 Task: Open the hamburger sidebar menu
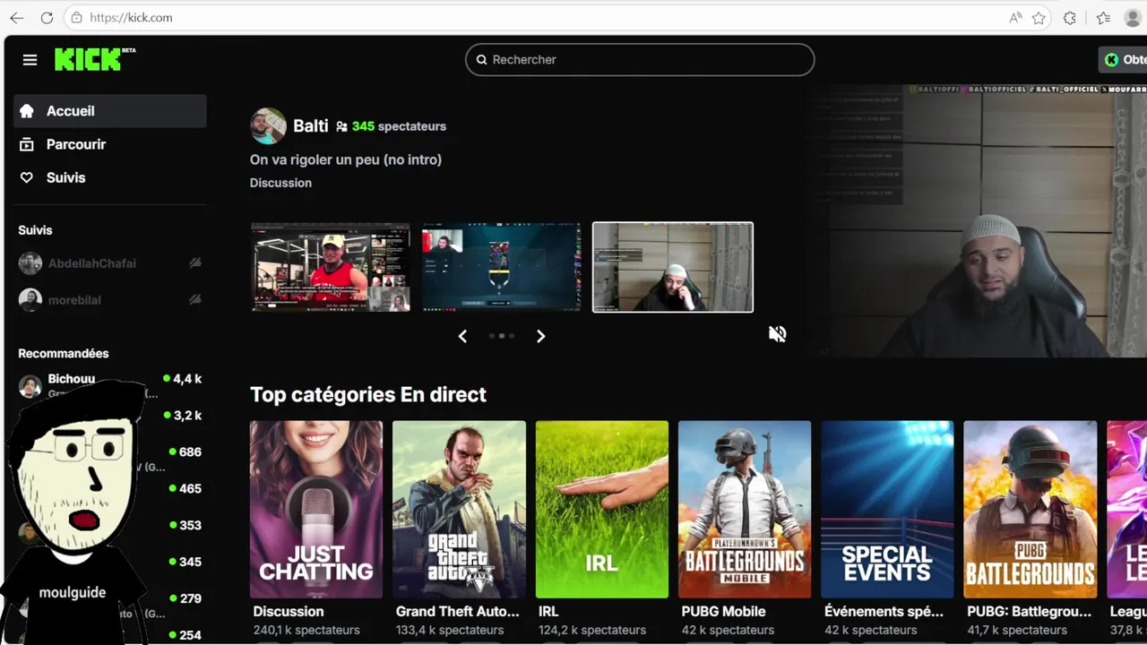(x=30, y=60)
